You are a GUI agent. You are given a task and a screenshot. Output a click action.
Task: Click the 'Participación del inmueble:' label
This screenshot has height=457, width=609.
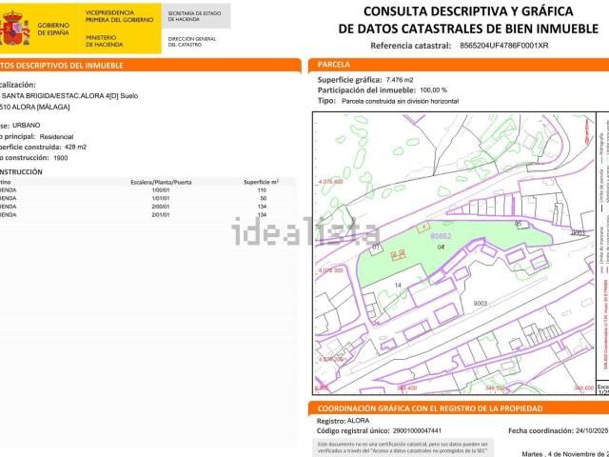(366, 90)
